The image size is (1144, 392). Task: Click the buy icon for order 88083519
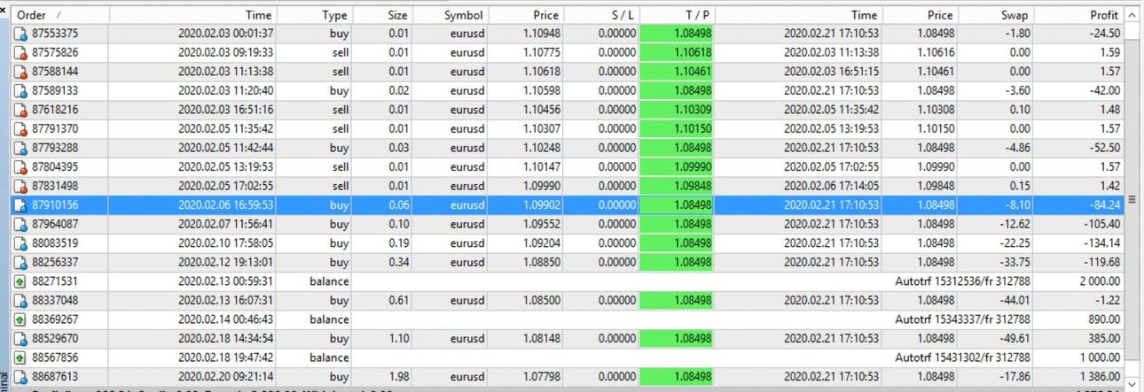(20, 243)
